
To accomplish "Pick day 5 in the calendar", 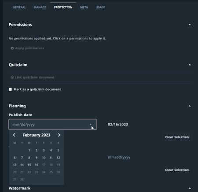I will tap(58, 150).
